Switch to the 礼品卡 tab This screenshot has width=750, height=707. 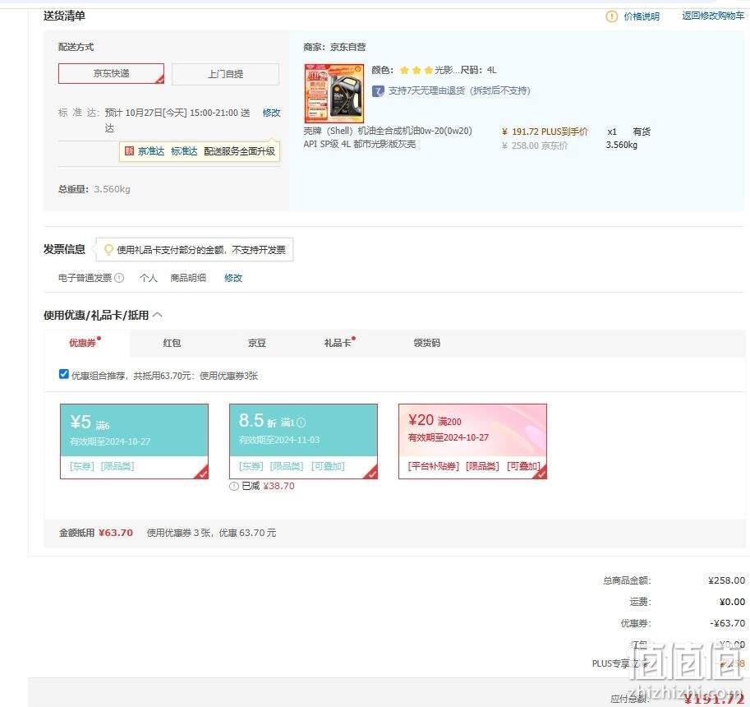(338, 343)
